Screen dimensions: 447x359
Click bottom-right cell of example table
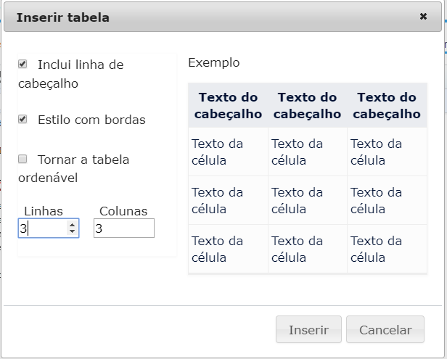[387, 249]
